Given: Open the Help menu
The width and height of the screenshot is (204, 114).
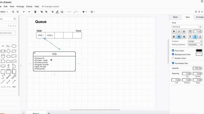Looking at the screenshot, I should 37,6.
